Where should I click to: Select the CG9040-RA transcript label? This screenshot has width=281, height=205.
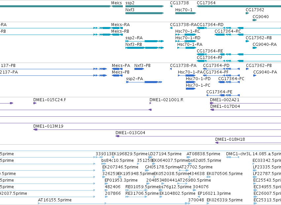(x=265, y=44)
